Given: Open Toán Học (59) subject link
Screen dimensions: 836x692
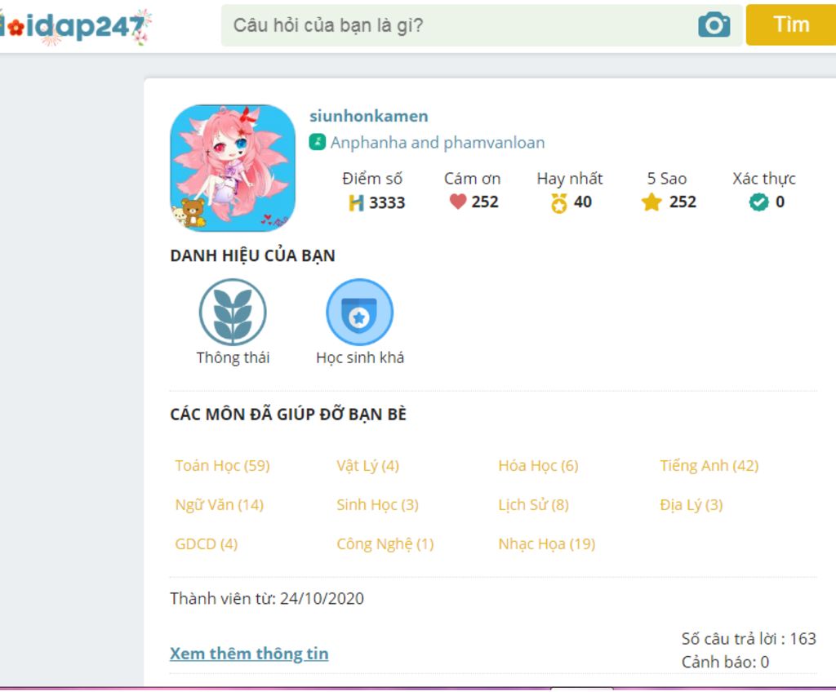Looking at the screenshot, I should tap(222, 465).
